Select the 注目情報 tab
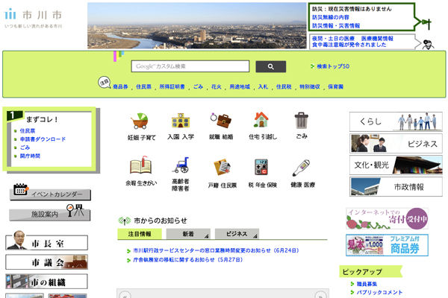 tap(140, 234)
